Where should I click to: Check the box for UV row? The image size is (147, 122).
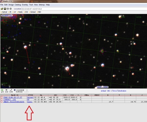(2, 99)
